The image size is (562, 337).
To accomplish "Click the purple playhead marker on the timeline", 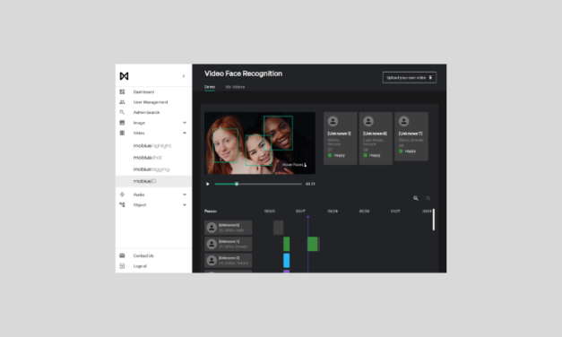I will [x=307, y=217].
